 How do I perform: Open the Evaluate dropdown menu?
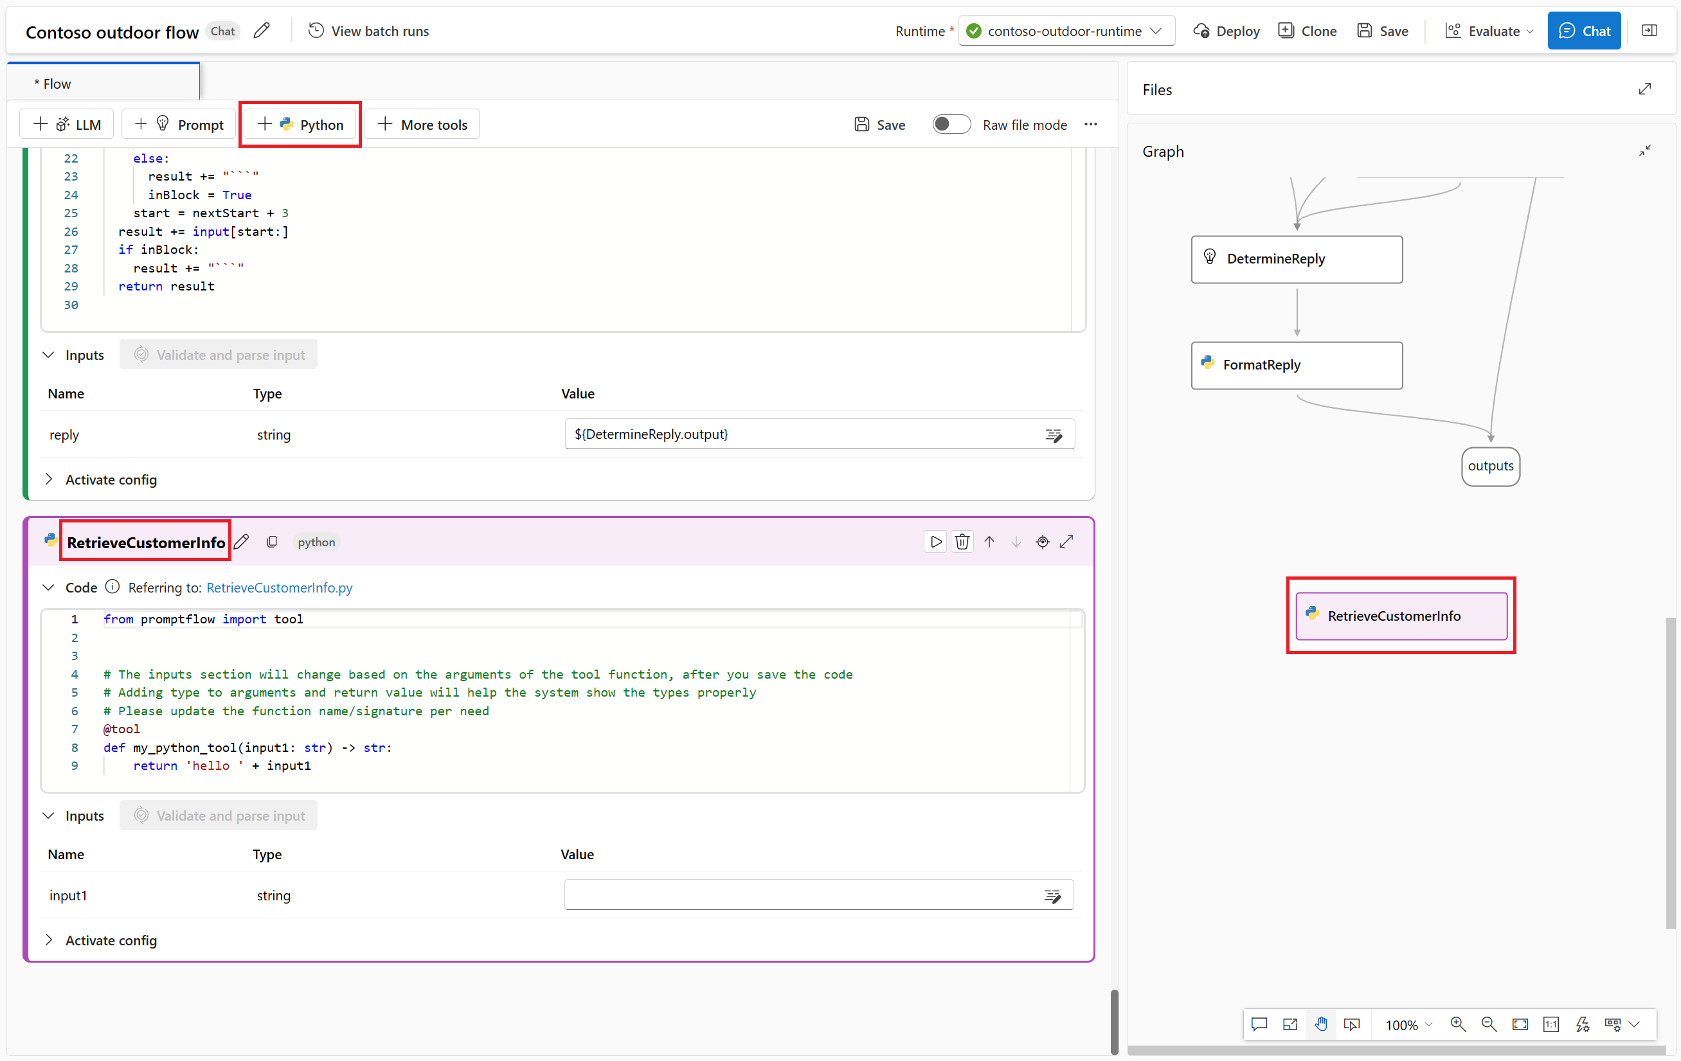1489,31
